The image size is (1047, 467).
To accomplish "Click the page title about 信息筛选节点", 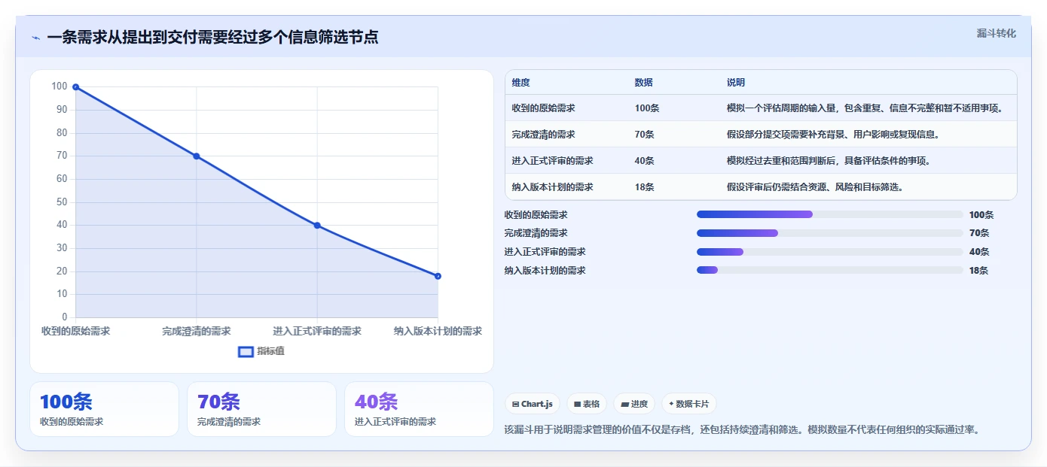I will tap(212, 37).
